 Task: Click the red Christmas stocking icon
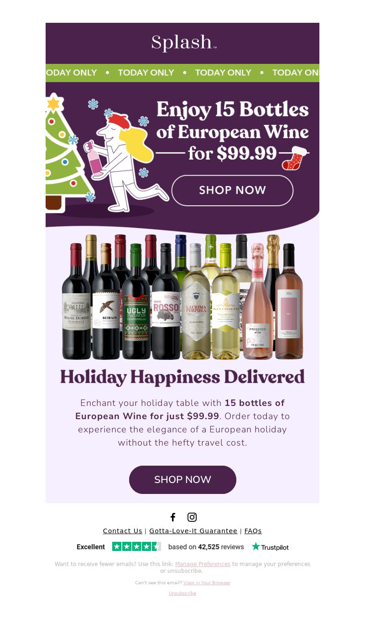(x=293, y=158)
